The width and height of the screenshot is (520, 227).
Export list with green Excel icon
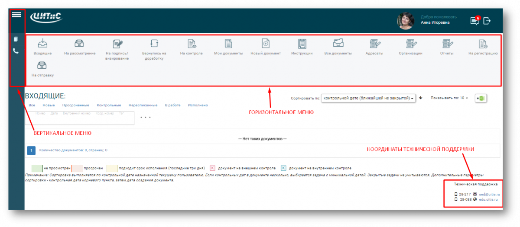pyautogui.click(x=481, y=98)
